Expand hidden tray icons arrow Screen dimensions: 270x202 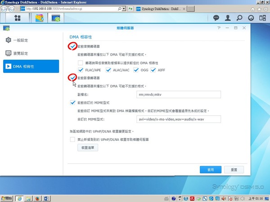[x=180, y=199]
